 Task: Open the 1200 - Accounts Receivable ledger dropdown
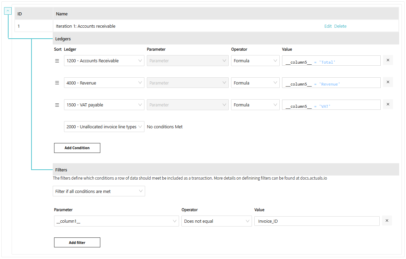[104, 61]
